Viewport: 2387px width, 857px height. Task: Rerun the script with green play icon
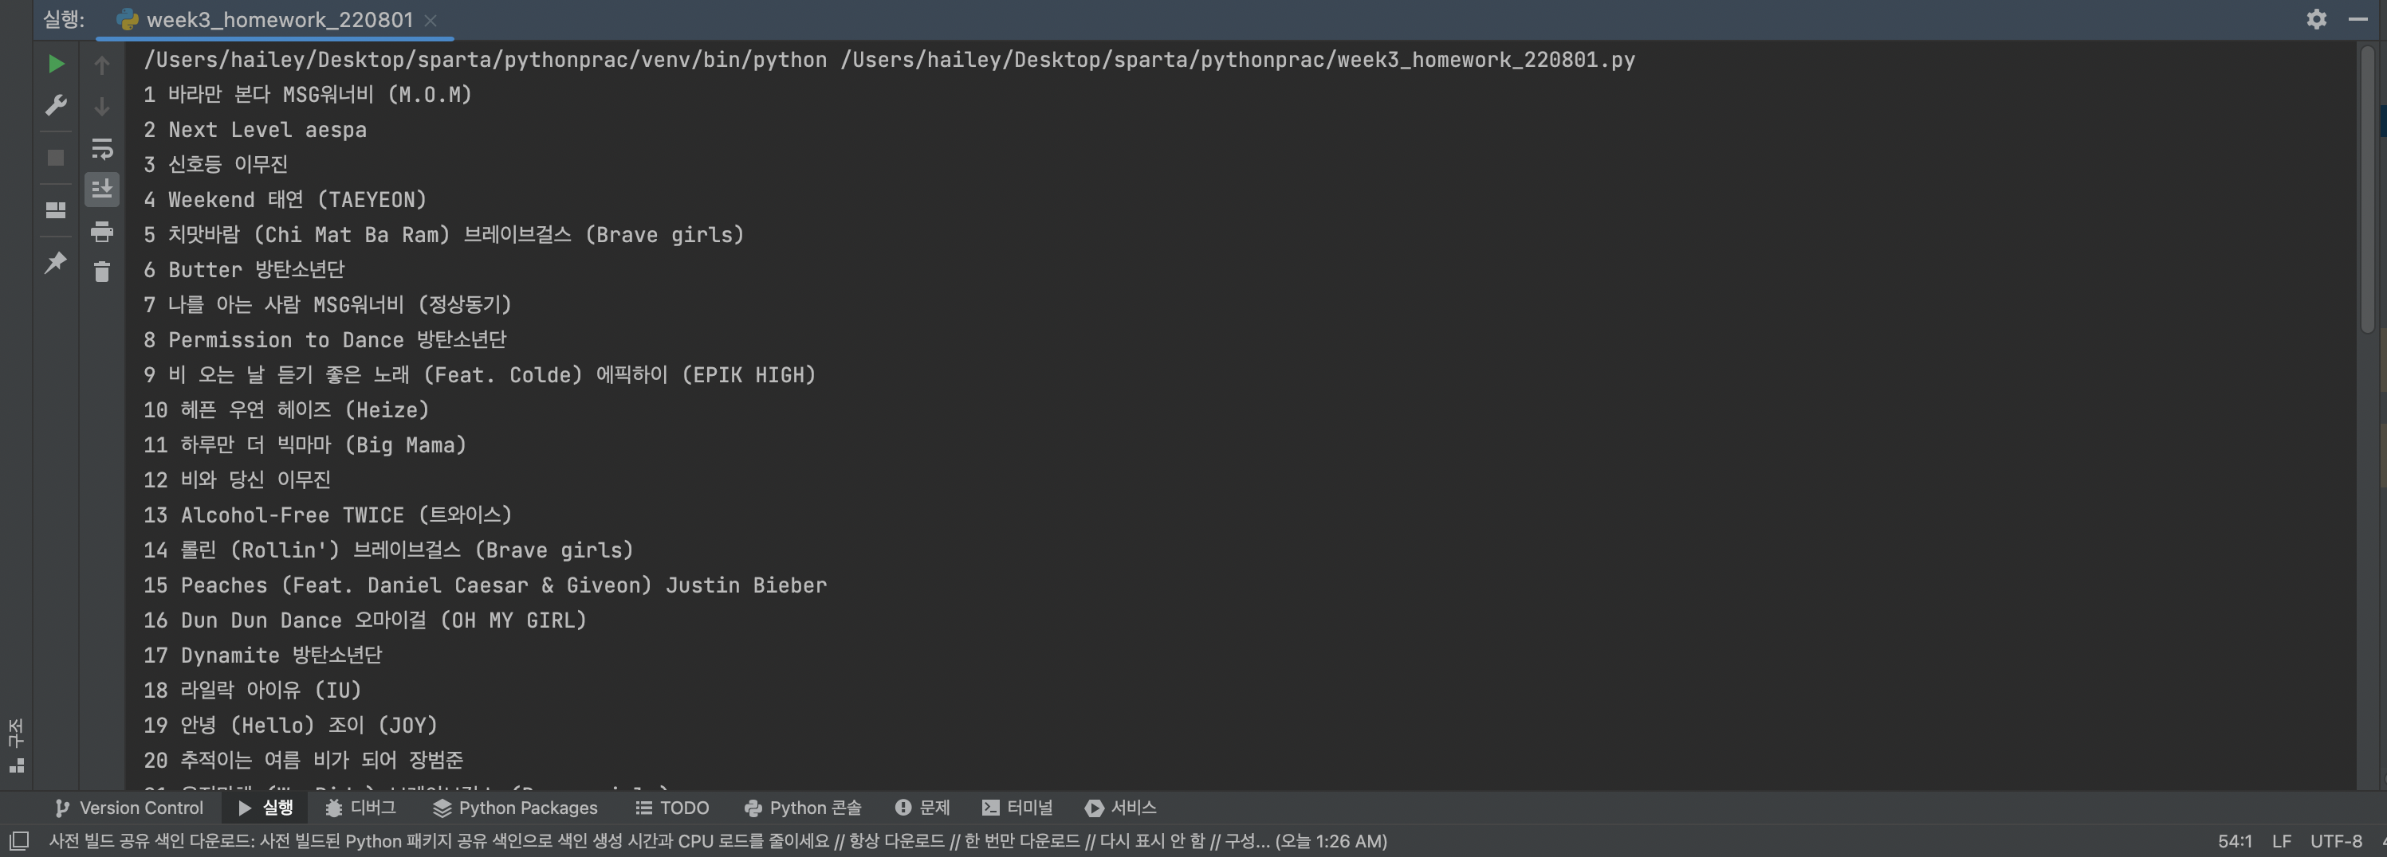pos(56,64)
